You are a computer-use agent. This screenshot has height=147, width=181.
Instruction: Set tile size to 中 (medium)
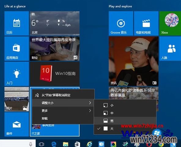[x=125, y=113]
